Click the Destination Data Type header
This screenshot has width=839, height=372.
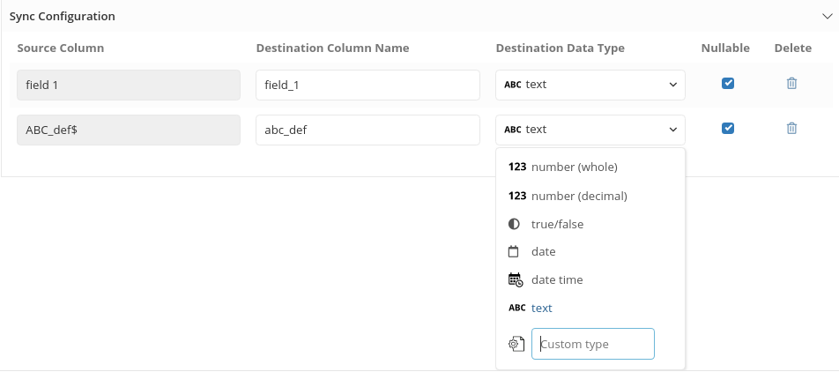561,48
